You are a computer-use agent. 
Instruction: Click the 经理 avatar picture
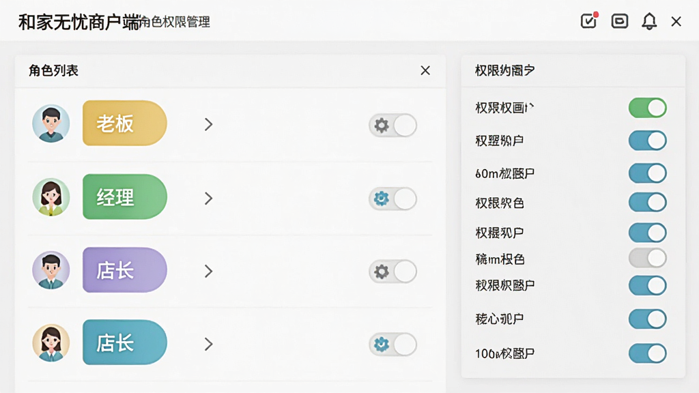tap(51, 197)
